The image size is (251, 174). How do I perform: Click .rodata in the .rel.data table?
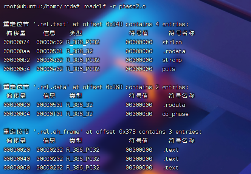[x=174, y=105]
